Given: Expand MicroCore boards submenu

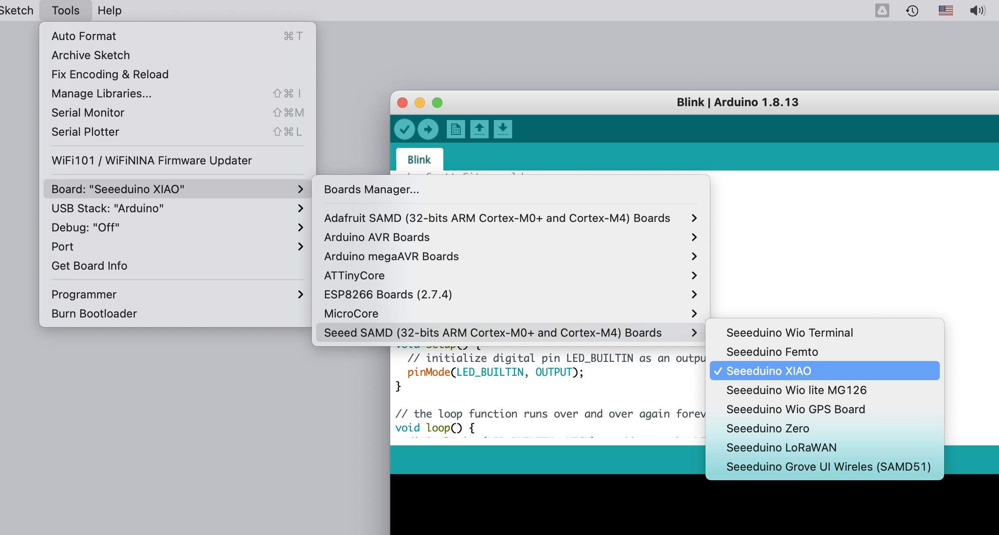Looking at the screenshot, I should (510, 313).
